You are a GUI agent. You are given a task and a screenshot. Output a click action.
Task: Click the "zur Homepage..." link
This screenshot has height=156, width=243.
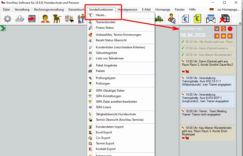(228, 10)
